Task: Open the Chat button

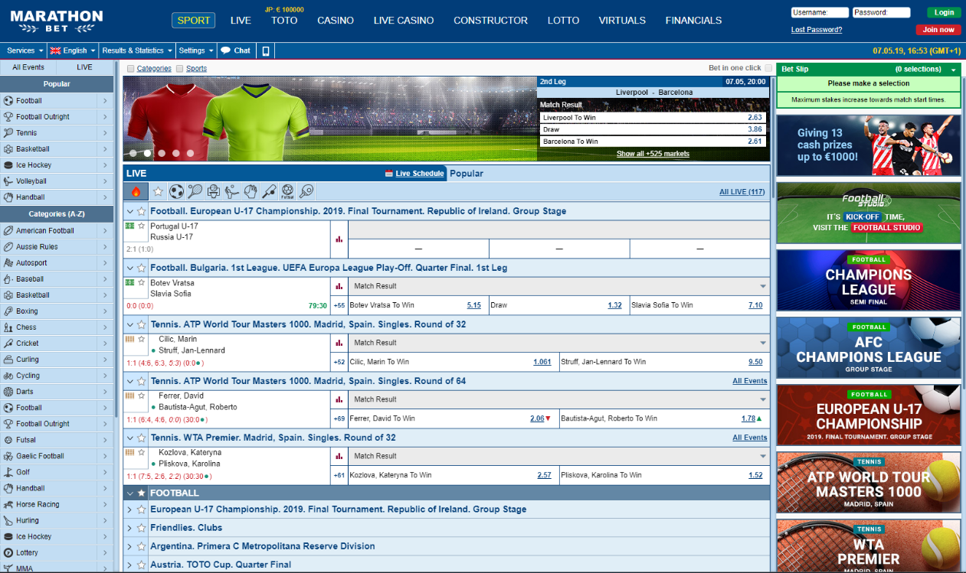Action: pos(236,50)
